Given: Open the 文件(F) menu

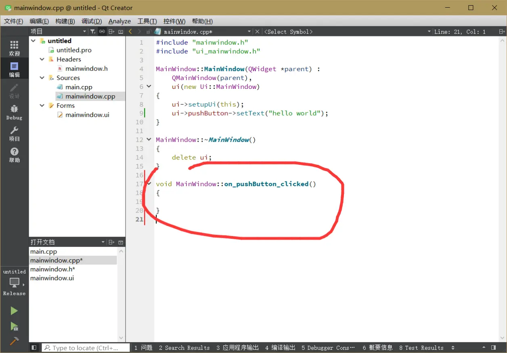Looking at the screenshot, I should (13, 21).
